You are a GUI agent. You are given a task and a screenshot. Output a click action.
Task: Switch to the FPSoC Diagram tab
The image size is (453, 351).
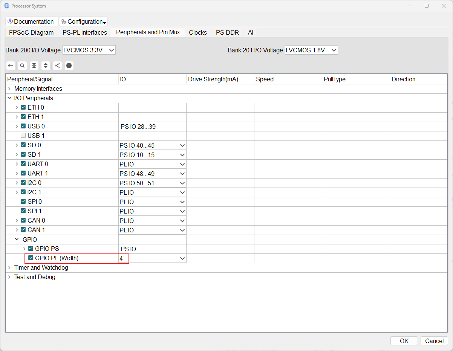[x=31, y=32]
